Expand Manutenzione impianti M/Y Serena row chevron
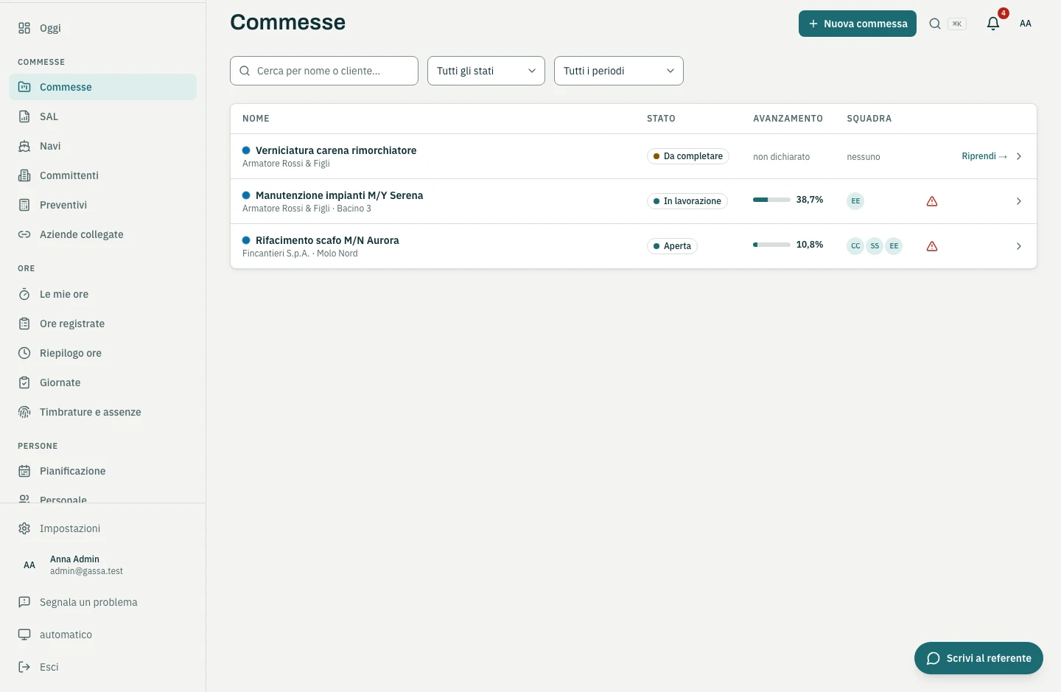Screen dimensions: 1061x692 click(1019, 201)
